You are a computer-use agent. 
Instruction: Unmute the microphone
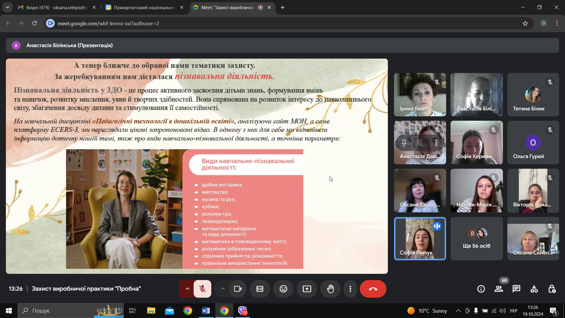point(202,289)
